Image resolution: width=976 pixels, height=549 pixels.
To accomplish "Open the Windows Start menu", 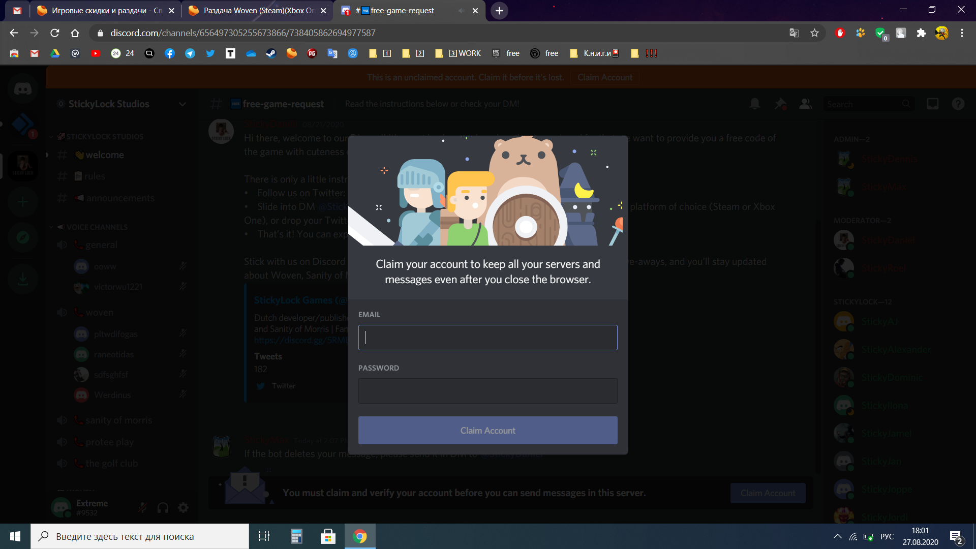I will pyautogui.click(x=15, y=536).
